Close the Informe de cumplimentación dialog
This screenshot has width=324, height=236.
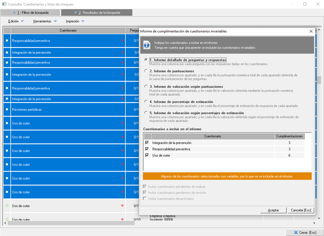coord(311,31)
